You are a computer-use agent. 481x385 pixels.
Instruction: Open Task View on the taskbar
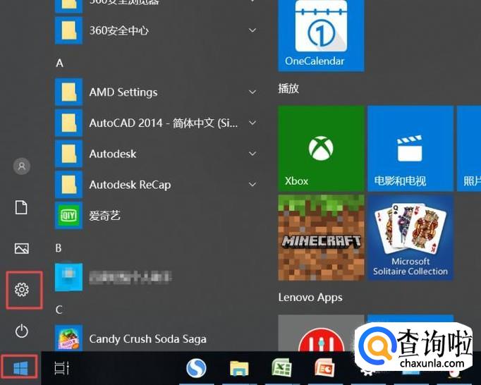point(61,368)
